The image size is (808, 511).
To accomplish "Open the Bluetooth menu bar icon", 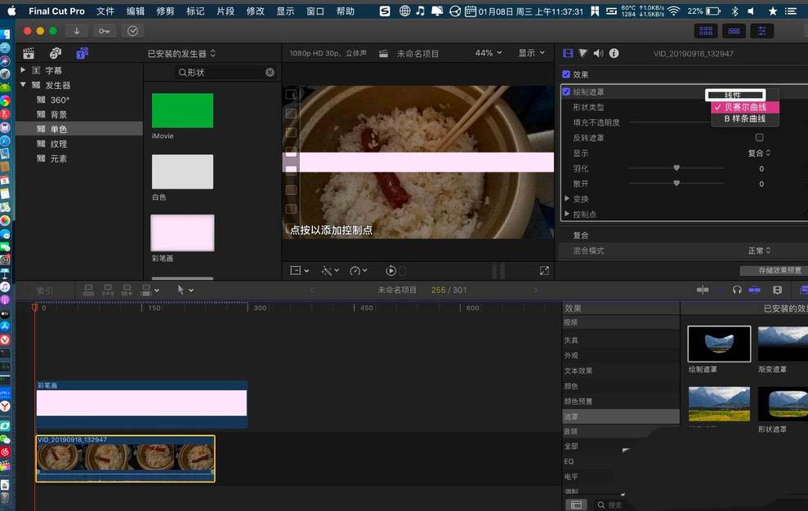I will coord(734,11).
